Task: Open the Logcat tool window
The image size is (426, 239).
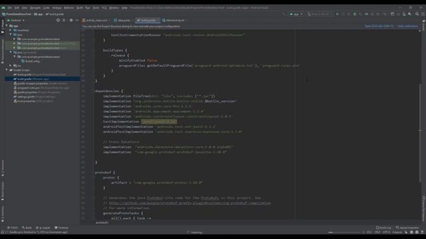Action: pyautogui.click(x=43, y=228)
